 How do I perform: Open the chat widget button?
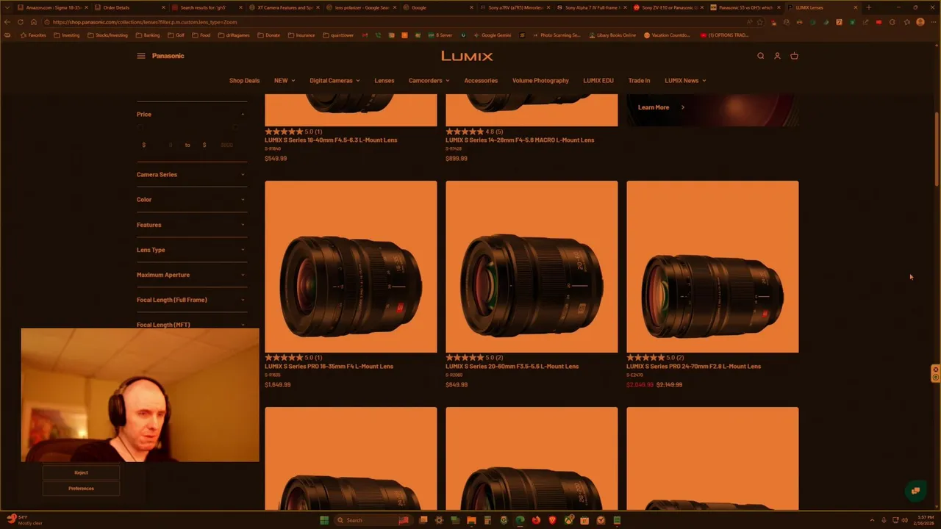[x=915, y=491]
